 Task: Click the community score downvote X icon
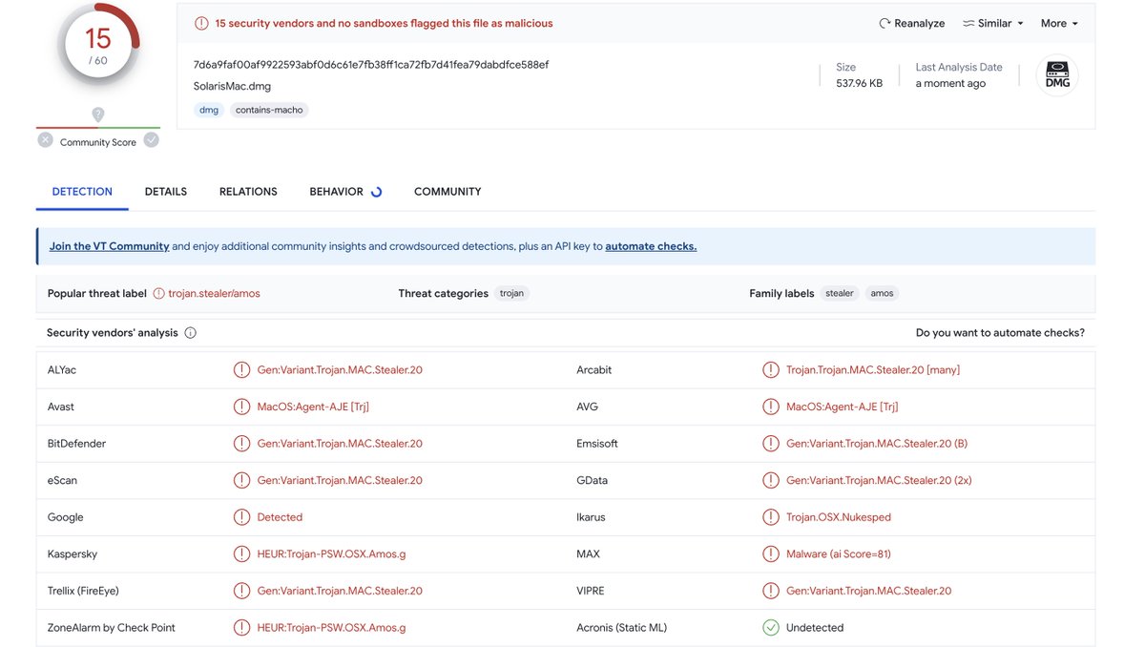coord(45,140)
